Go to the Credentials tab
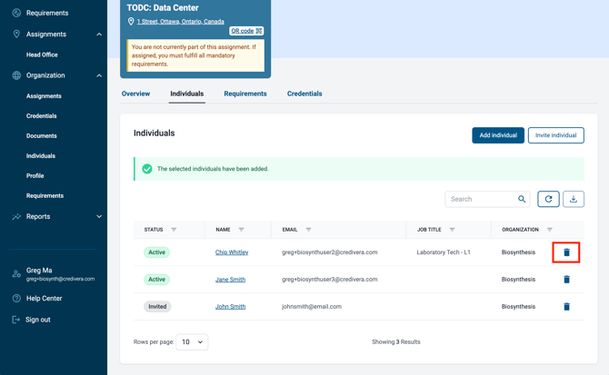The image size is (609, 375). [x=304, y=94]
